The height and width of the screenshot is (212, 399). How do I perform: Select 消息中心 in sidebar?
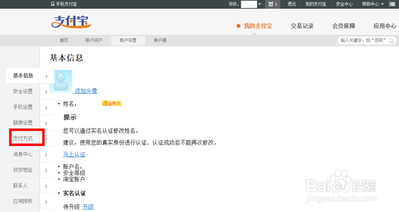23,154
